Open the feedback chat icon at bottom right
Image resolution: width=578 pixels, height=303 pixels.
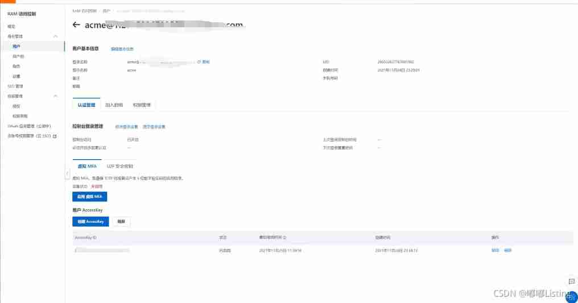pyautogui.click(x=572, y=281)
